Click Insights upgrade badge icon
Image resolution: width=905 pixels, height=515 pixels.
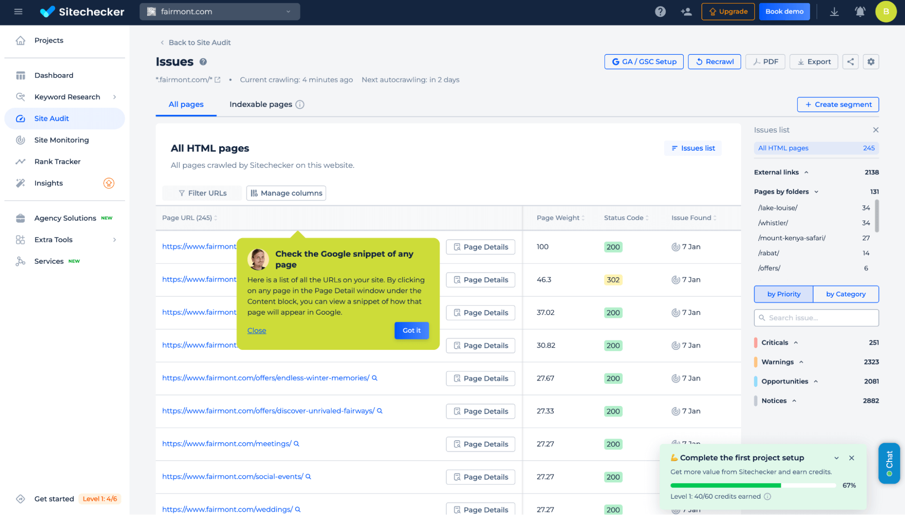point(109,183)
